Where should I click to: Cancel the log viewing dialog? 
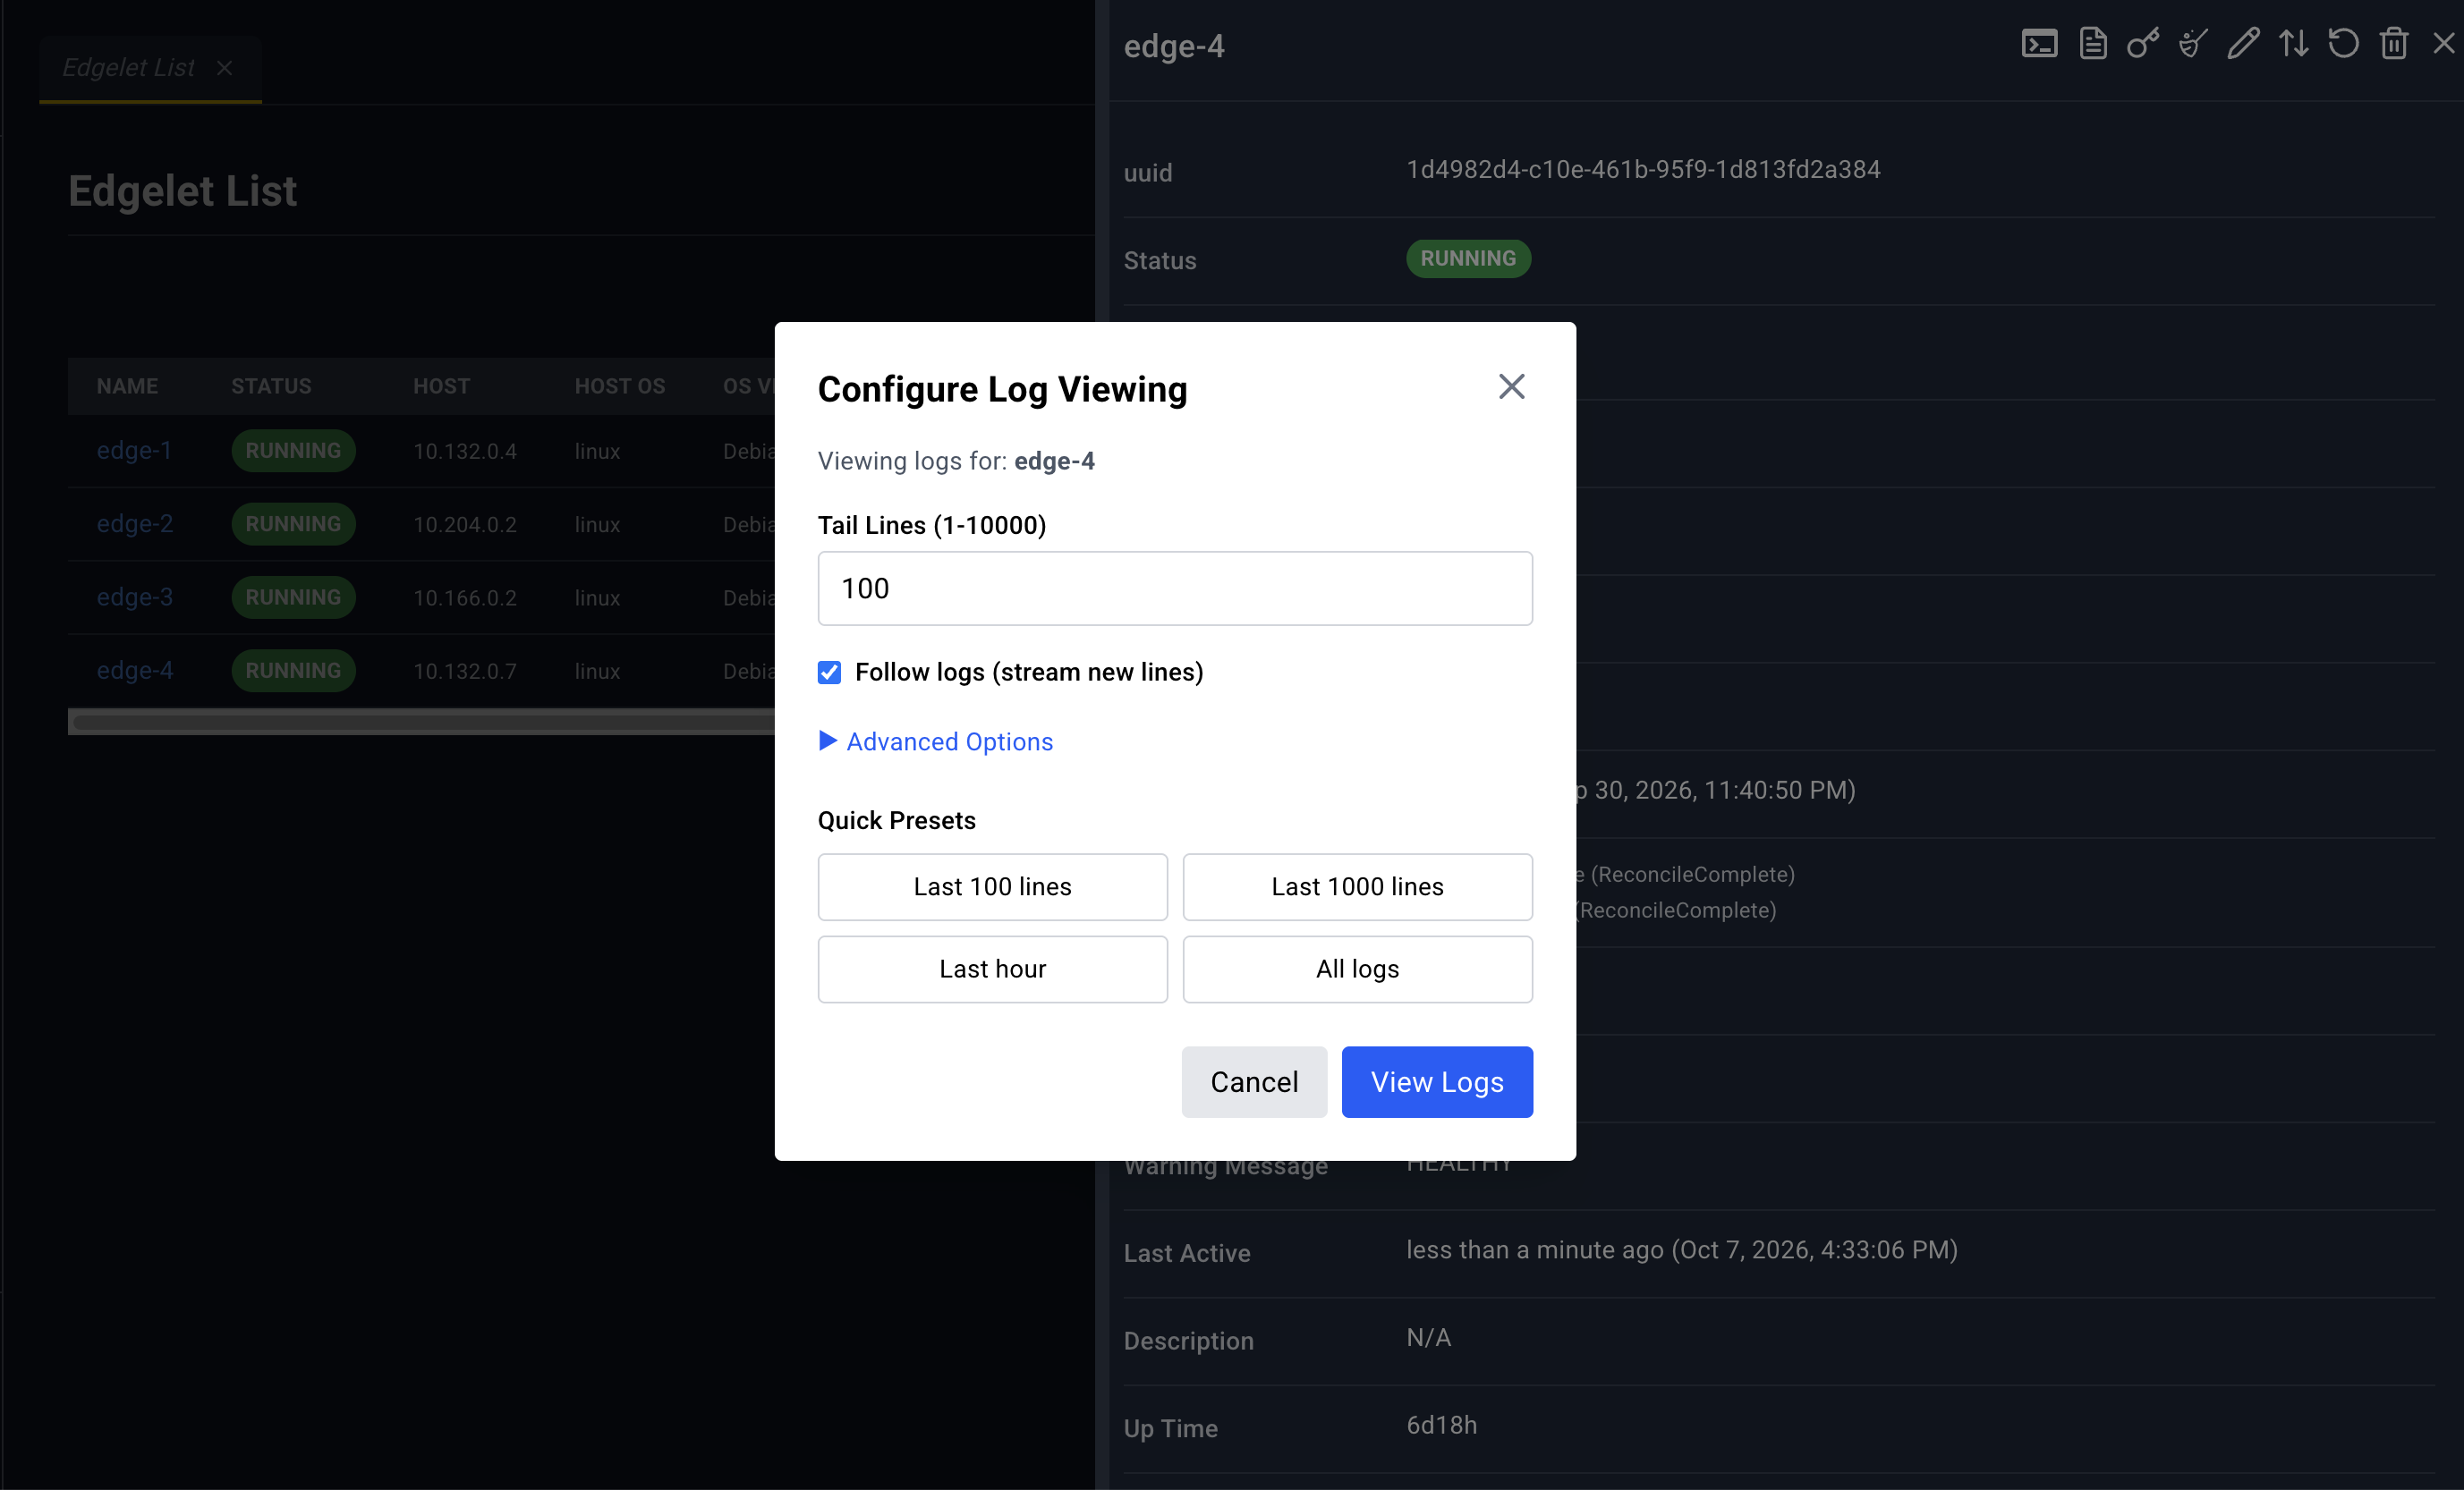coord(1254,1082)
